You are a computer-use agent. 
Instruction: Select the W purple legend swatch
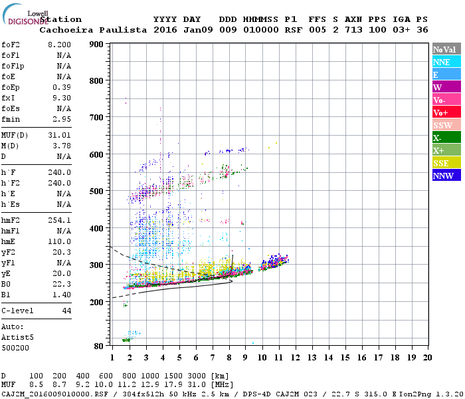(x=446, y=87)
